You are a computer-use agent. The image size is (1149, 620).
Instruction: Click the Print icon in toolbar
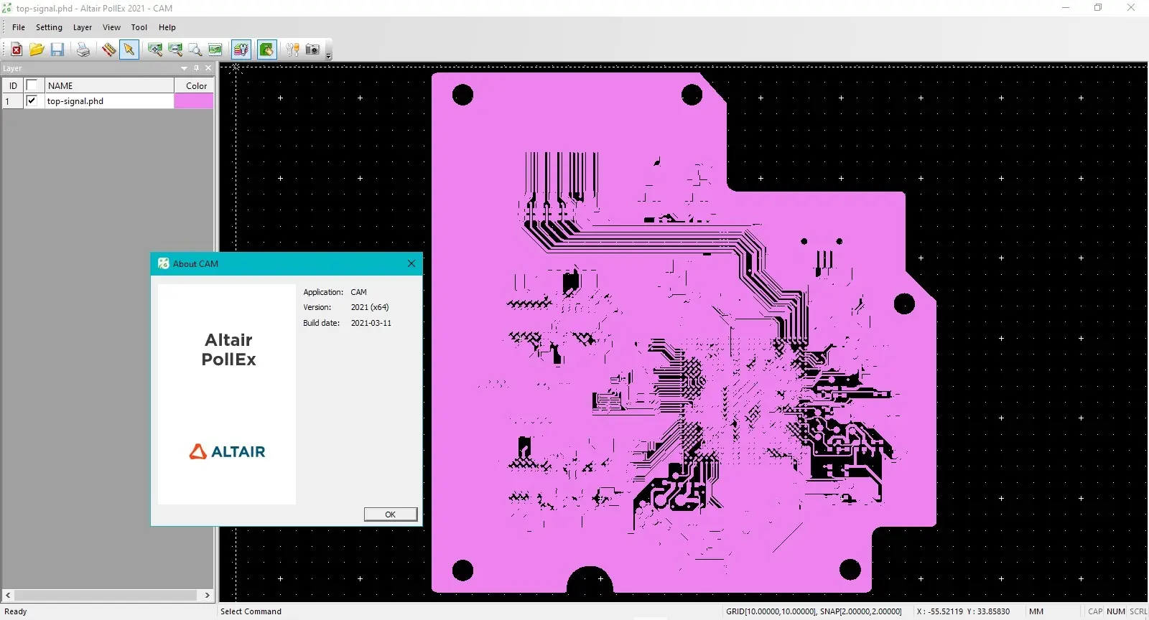(x=83, y=50)
